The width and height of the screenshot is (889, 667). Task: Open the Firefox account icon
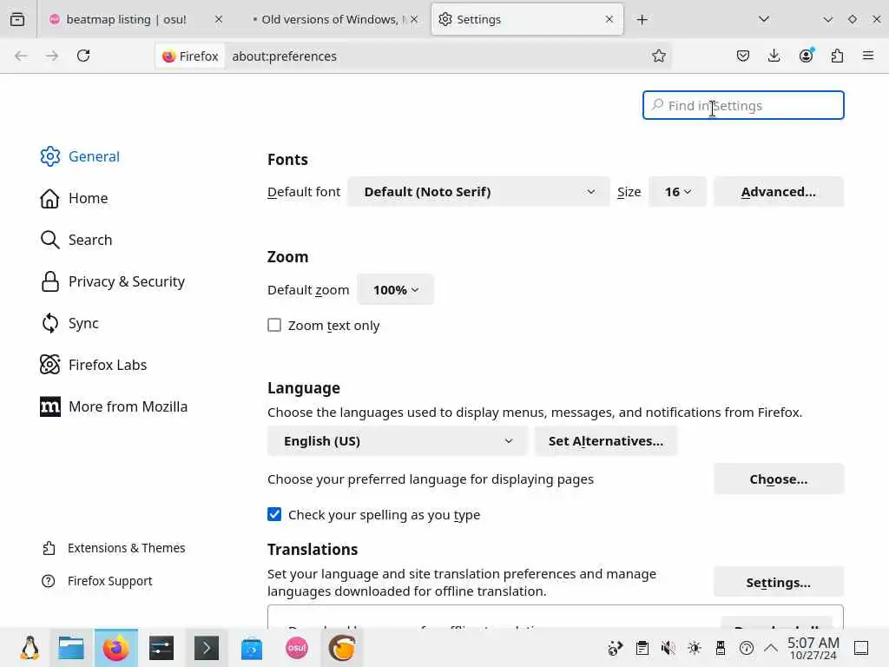(806, 56)
